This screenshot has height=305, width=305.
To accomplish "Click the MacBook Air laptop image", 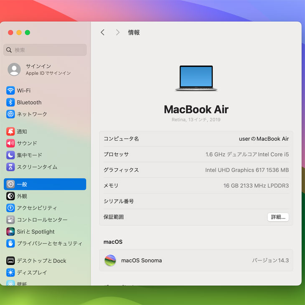I will 196,78.
